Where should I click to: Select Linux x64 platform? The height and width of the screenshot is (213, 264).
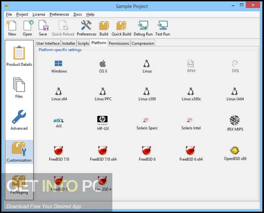click(x=59, y=94)
